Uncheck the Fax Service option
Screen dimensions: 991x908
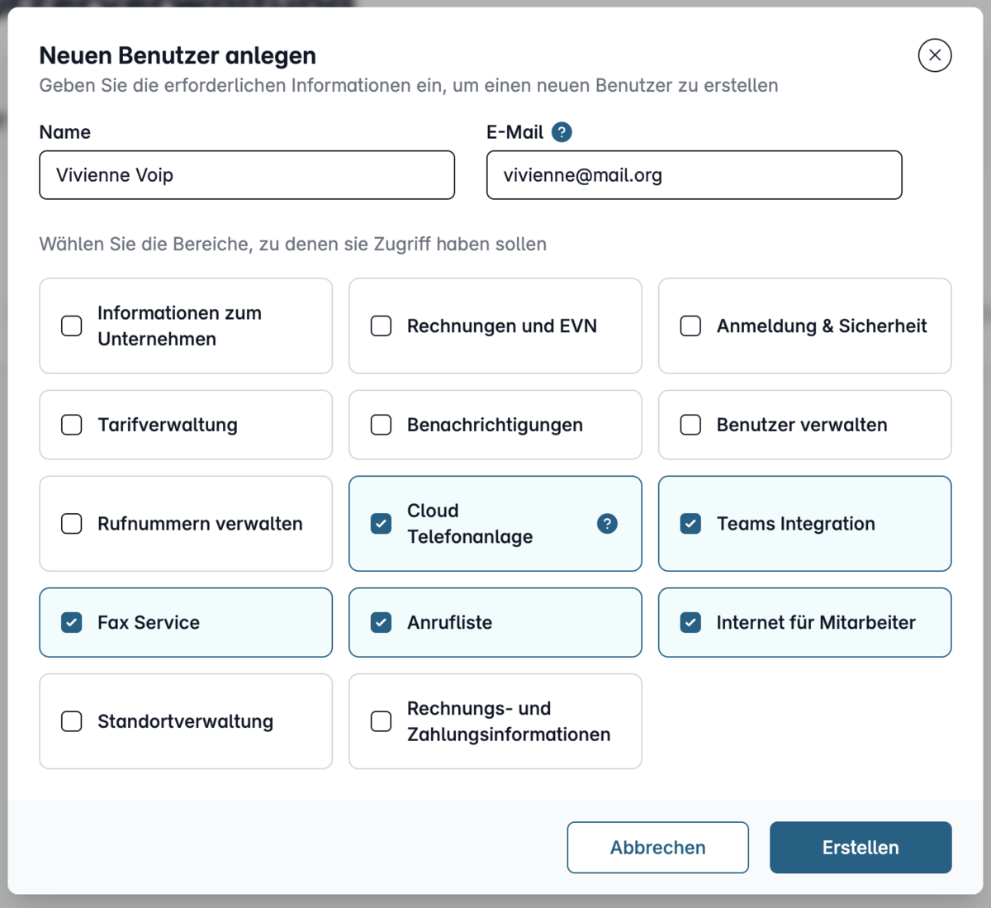click(x=72, y=622)
